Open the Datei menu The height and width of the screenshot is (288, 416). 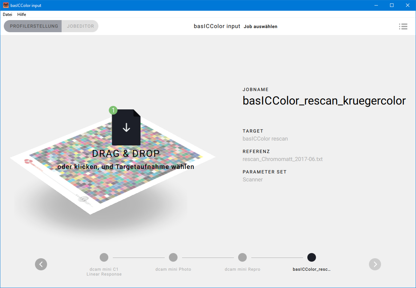click(7, 15)
